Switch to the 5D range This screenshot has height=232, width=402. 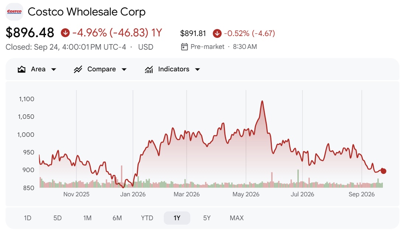(58, 218)
